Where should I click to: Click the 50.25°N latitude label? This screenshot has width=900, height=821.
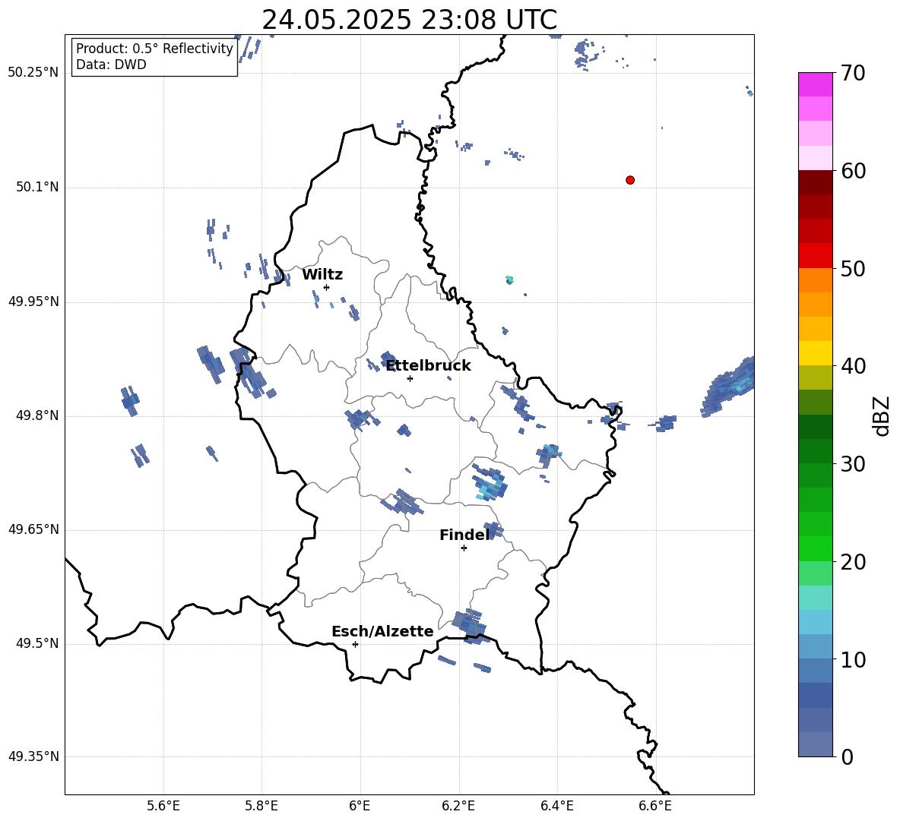pos(33,73)
